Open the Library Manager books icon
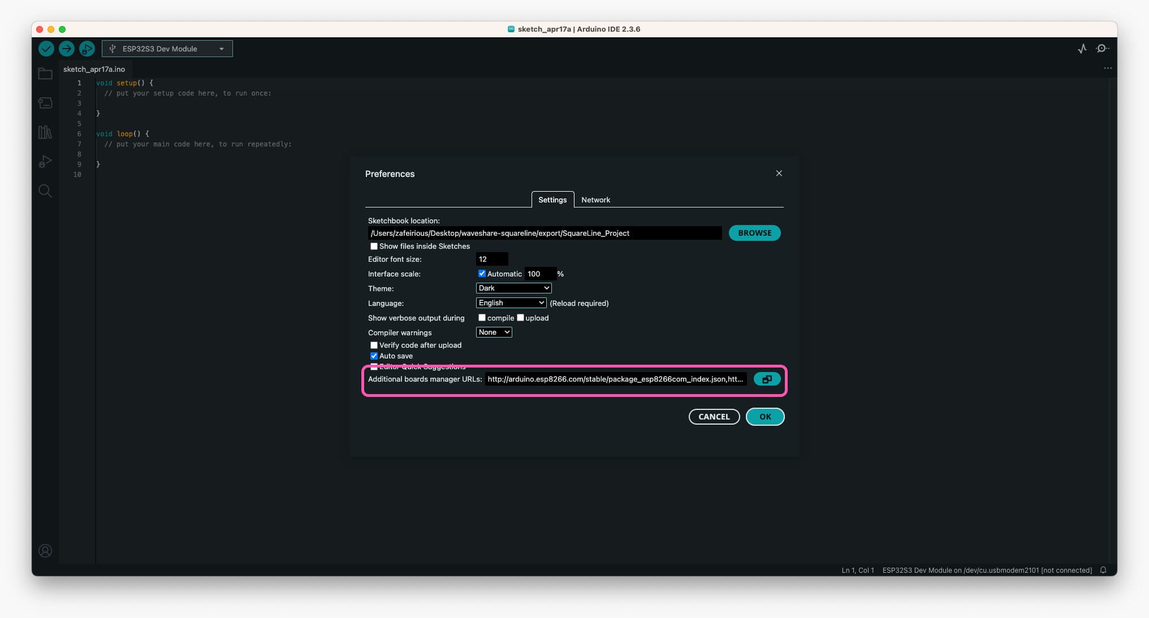This screenshot has width=1149, height=618. point(45,132)
